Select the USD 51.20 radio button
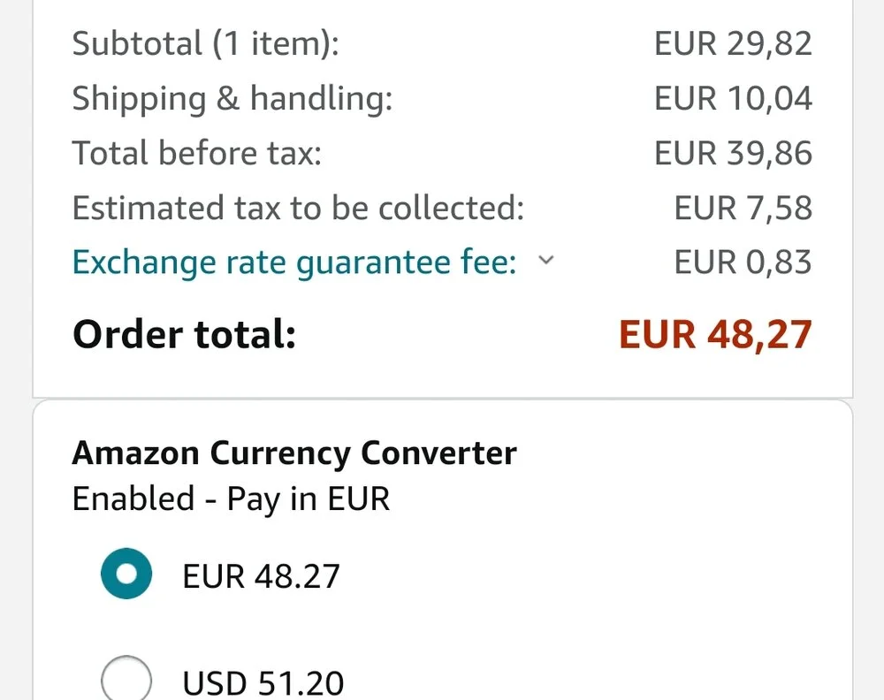Screen dimensions: 884x700 click(x=126, y=680)
